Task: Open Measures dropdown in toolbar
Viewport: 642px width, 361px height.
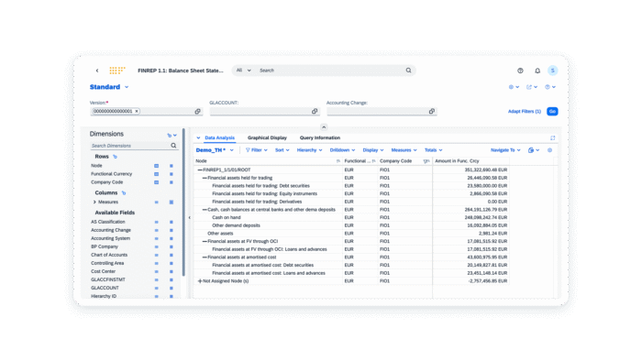Action: (x=404, y=150)
